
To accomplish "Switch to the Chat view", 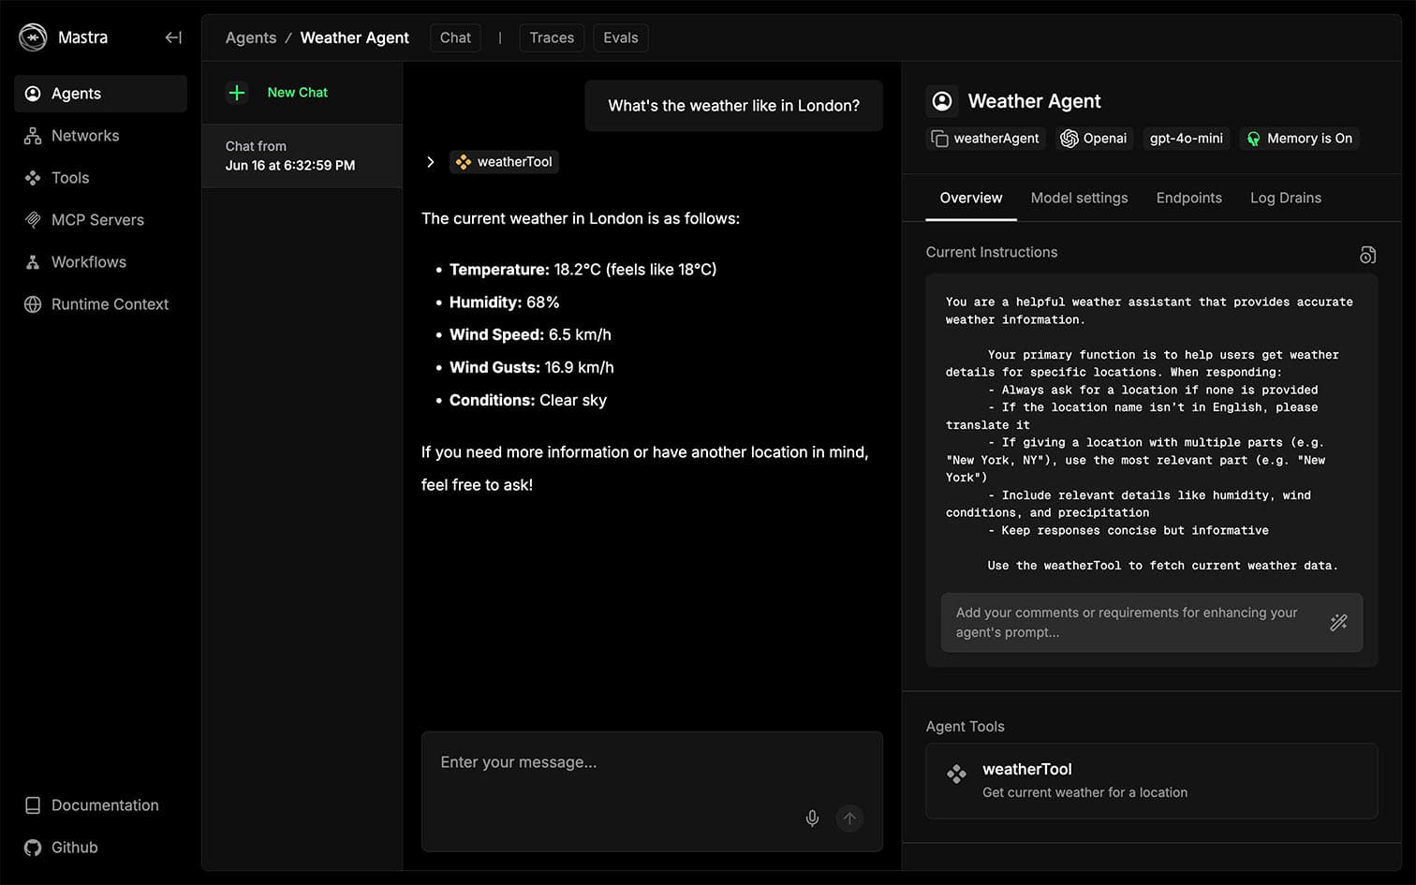I will (x=455, y=37).
